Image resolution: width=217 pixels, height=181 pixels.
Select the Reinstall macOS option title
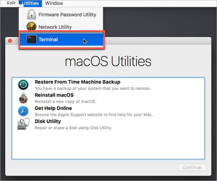[x=54, y=95]
